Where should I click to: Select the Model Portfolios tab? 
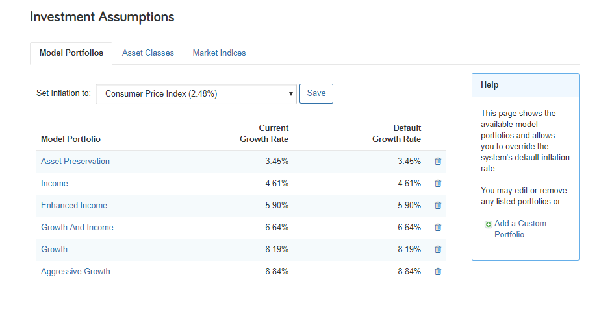[71, 53]
